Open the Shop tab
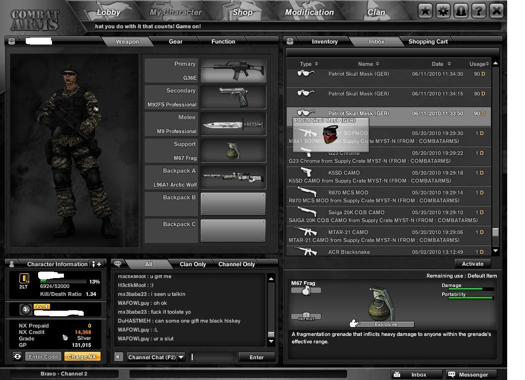Screen dimensions: 525x380 (x=242, y=12)
